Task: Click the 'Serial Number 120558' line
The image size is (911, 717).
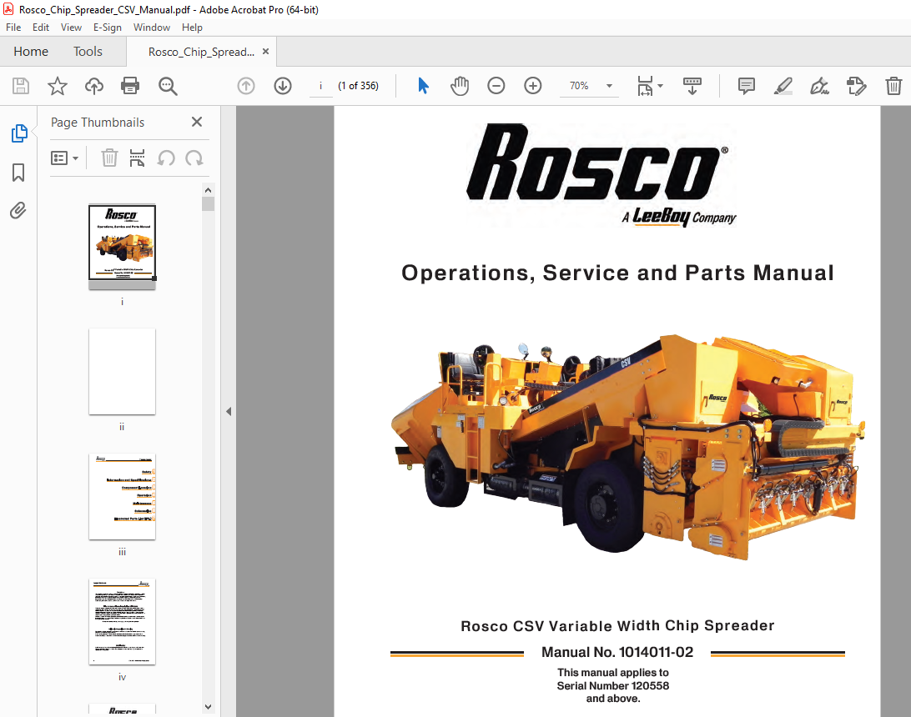Action: click(x=613, y=685)
